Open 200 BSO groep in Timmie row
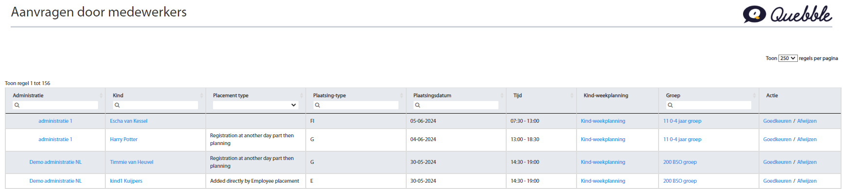843x189 pixels. point(680,162)
